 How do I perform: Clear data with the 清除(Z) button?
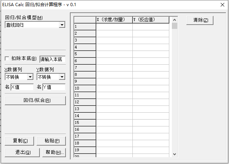[200, 20]
